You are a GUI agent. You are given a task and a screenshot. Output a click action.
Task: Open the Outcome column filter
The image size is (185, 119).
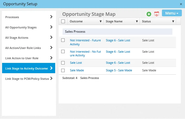pyautogui.click(x=101, y=21)
